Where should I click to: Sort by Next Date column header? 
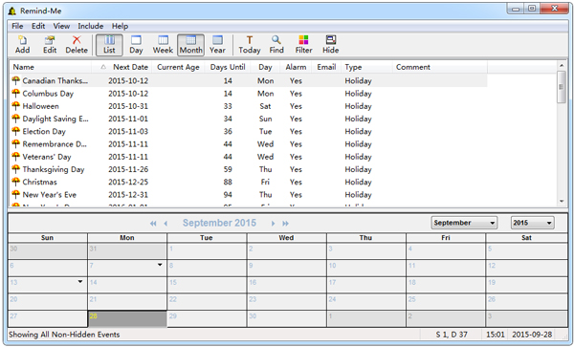121,67
